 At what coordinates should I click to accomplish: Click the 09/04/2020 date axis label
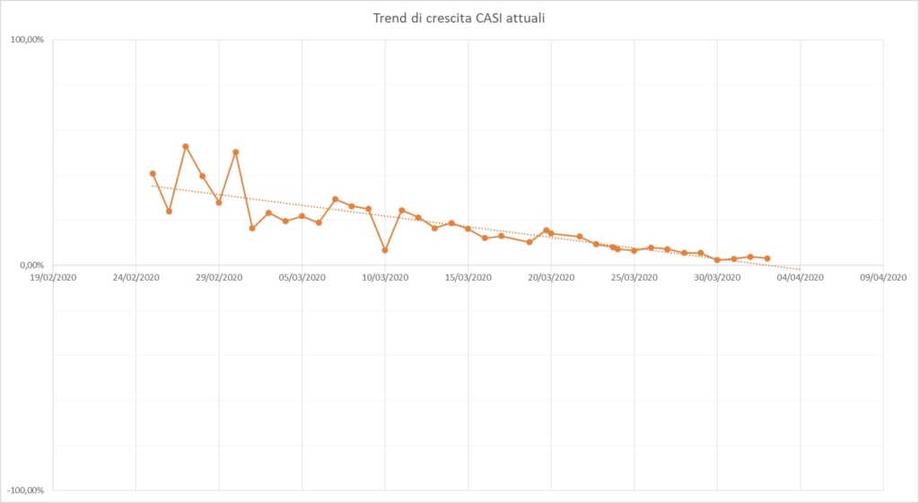coord(883,278)
